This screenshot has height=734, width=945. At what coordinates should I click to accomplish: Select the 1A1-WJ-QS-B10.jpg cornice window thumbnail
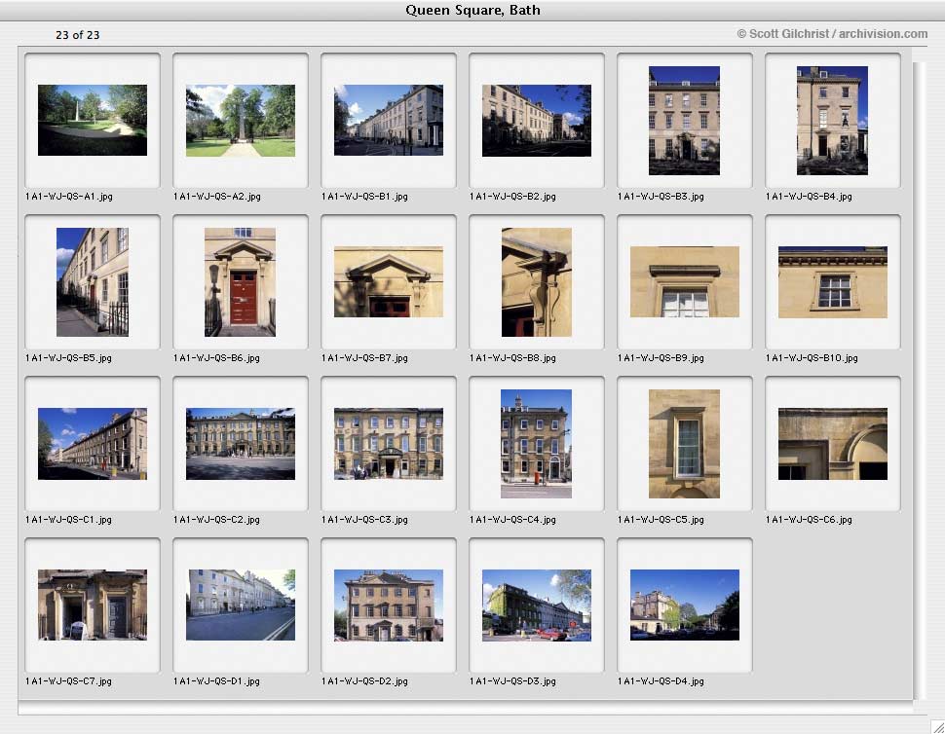(x=833, y=281)
